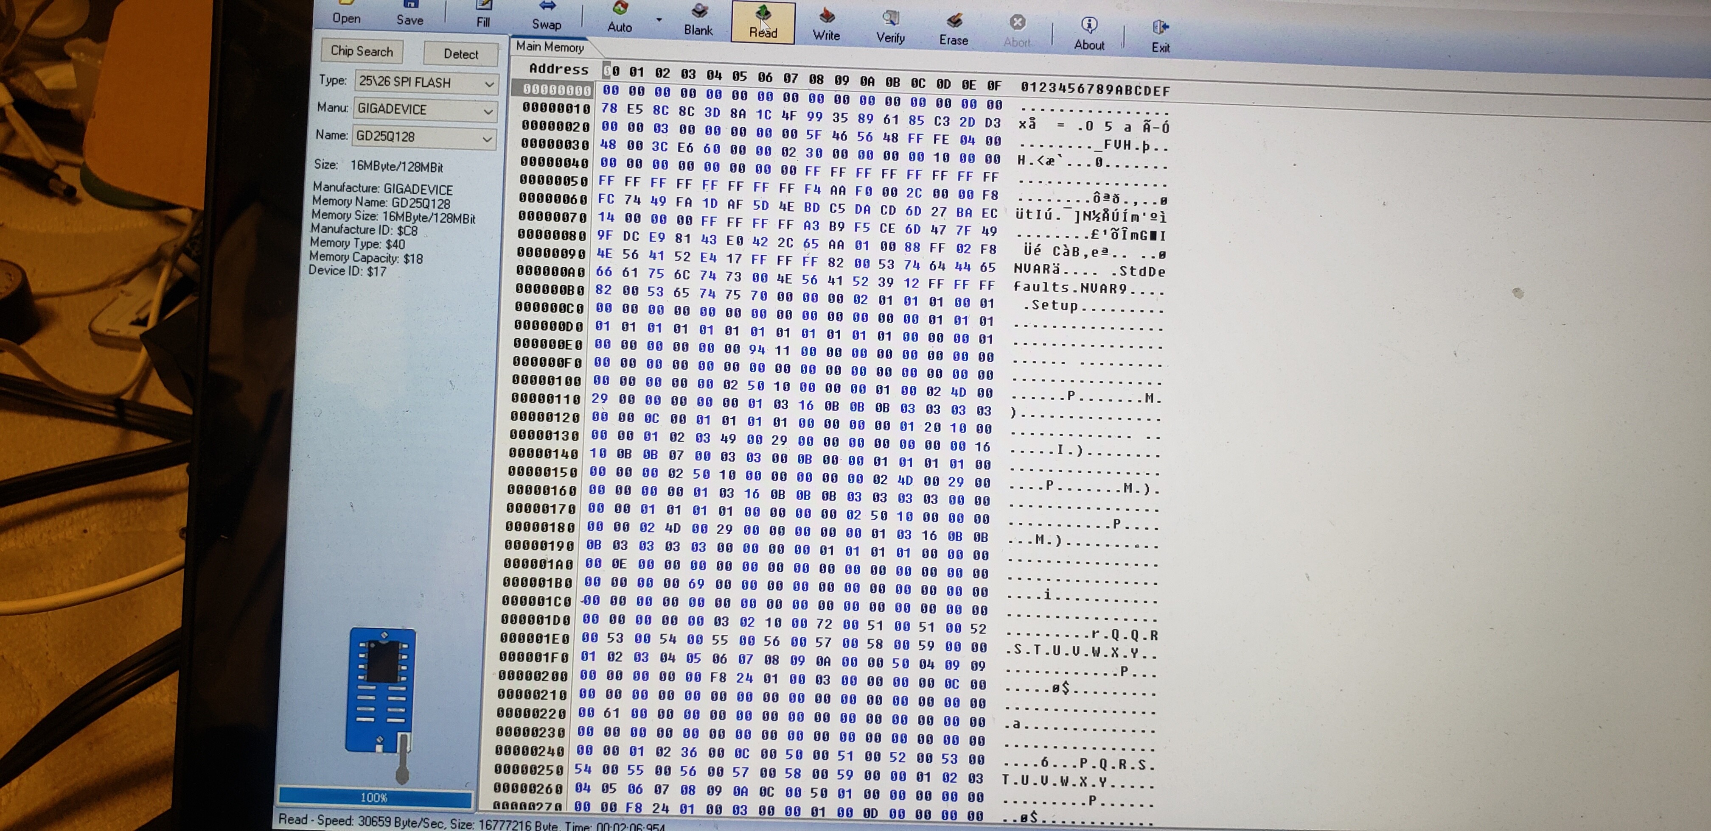Click the Detect button
1711x831 pixels.
(461, 54)
